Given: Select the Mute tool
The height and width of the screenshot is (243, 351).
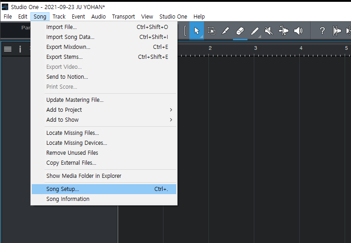Looking at the screenshot, I should 269,31.
